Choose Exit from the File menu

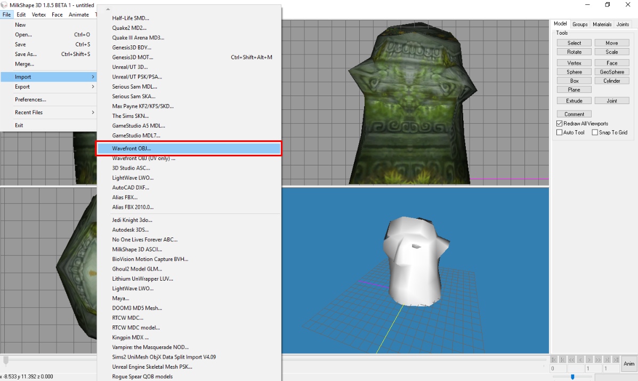(x=49, y=125)
